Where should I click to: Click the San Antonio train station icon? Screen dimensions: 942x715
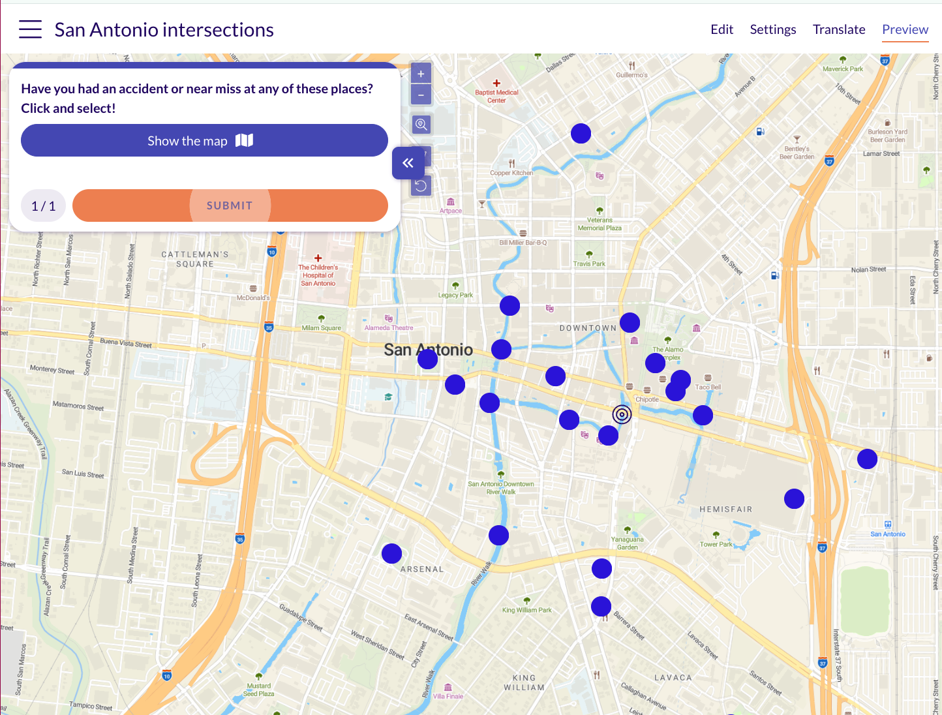(x=888, y=525)
